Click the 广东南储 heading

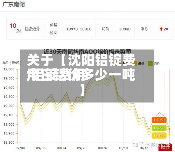(x=14, y=5)
